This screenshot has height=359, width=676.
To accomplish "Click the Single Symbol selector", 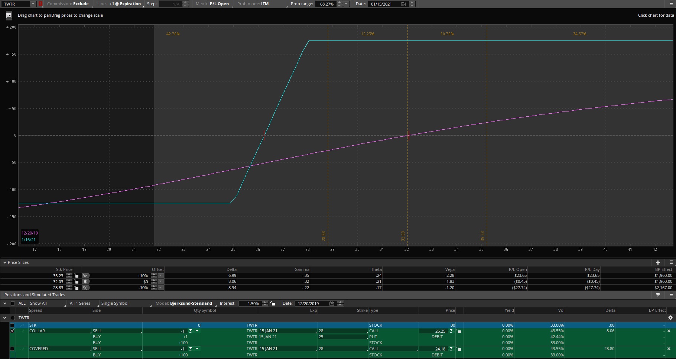I will 115,304.
